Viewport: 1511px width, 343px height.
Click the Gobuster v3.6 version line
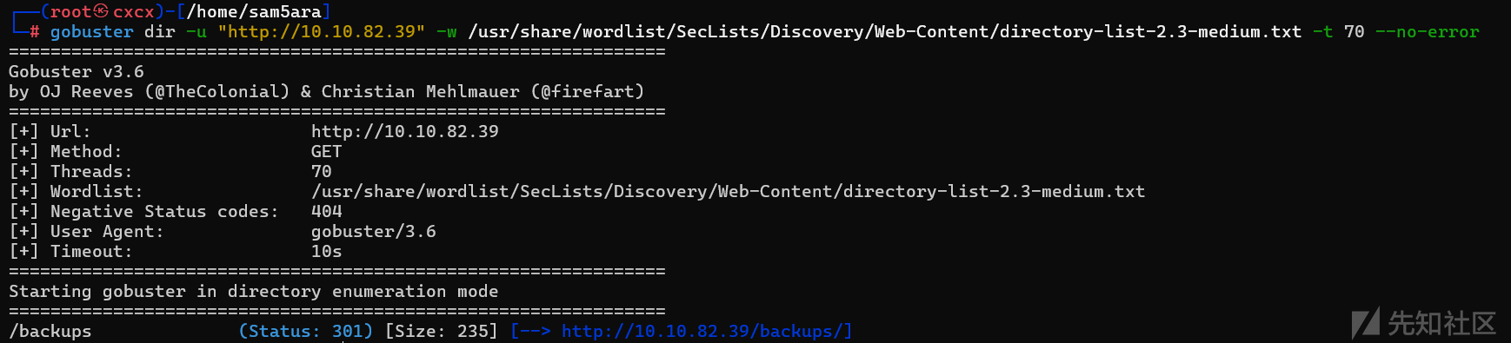coord(77,71)
